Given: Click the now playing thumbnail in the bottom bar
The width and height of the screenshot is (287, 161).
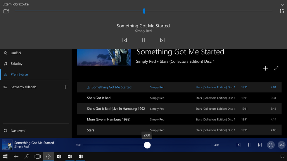Looking at the screenshot, I should 7,145.
